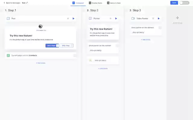Click the yellow icon next to .btn-primary in Step 2
Screen dimensions: 193x120
[90, 60]
